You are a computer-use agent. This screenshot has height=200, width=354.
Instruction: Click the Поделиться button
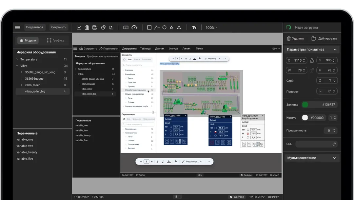34,27
